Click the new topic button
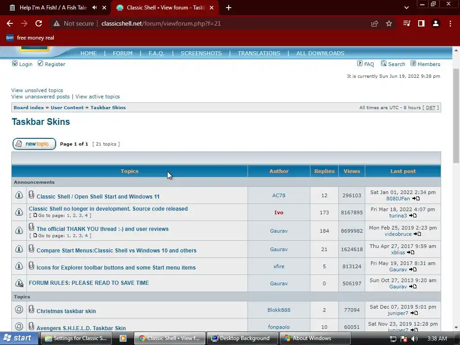 click(x=34, y=144)
